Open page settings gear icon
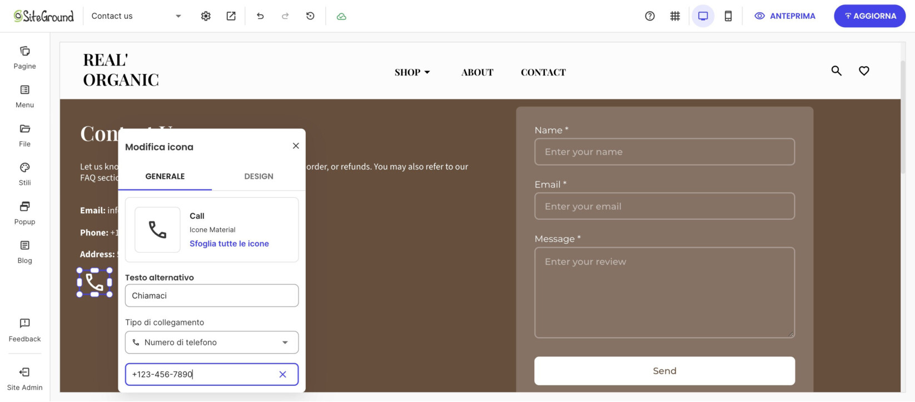 [x=206, y=16]
